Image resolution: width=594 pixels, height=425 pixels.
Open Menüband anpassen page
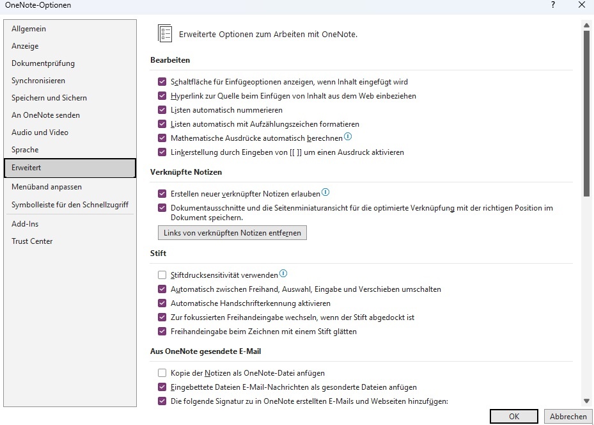(70, 187)
